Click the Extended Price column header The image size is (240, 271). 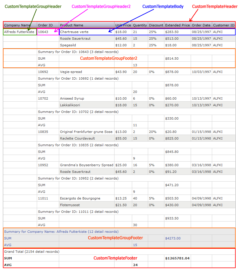(177, 25)
